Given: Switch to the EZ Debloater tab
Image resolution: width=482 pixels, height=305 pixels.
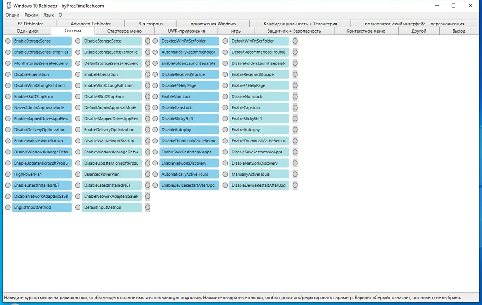Looking at the screenshot, I should pos(30,23).
